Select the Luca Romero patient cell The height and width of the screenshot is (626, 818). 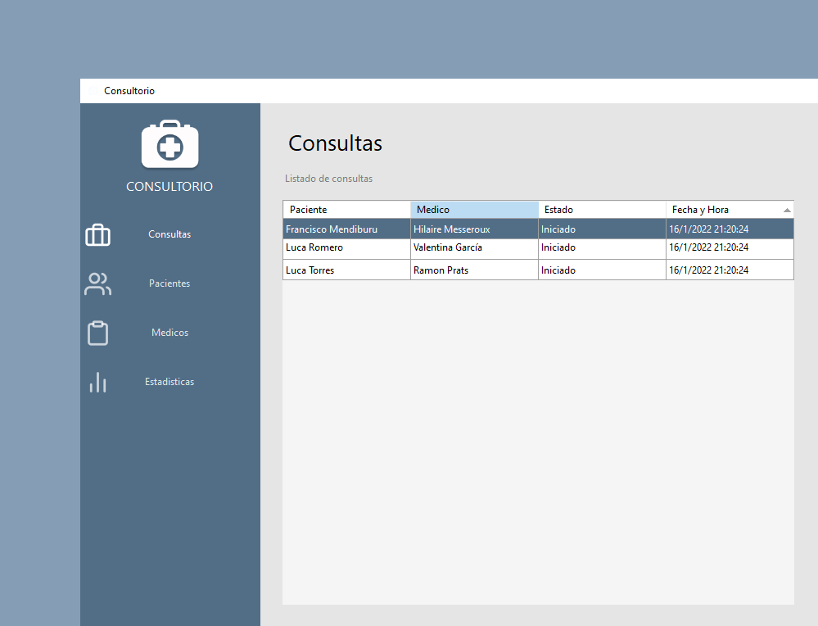click(x=314, y=247)
